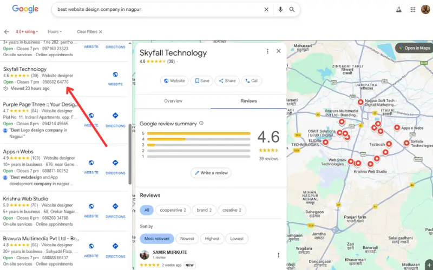Open SAMIR MURKUTE review options menu
Viewport: 433px width, 270px height.
click(279, 255)
